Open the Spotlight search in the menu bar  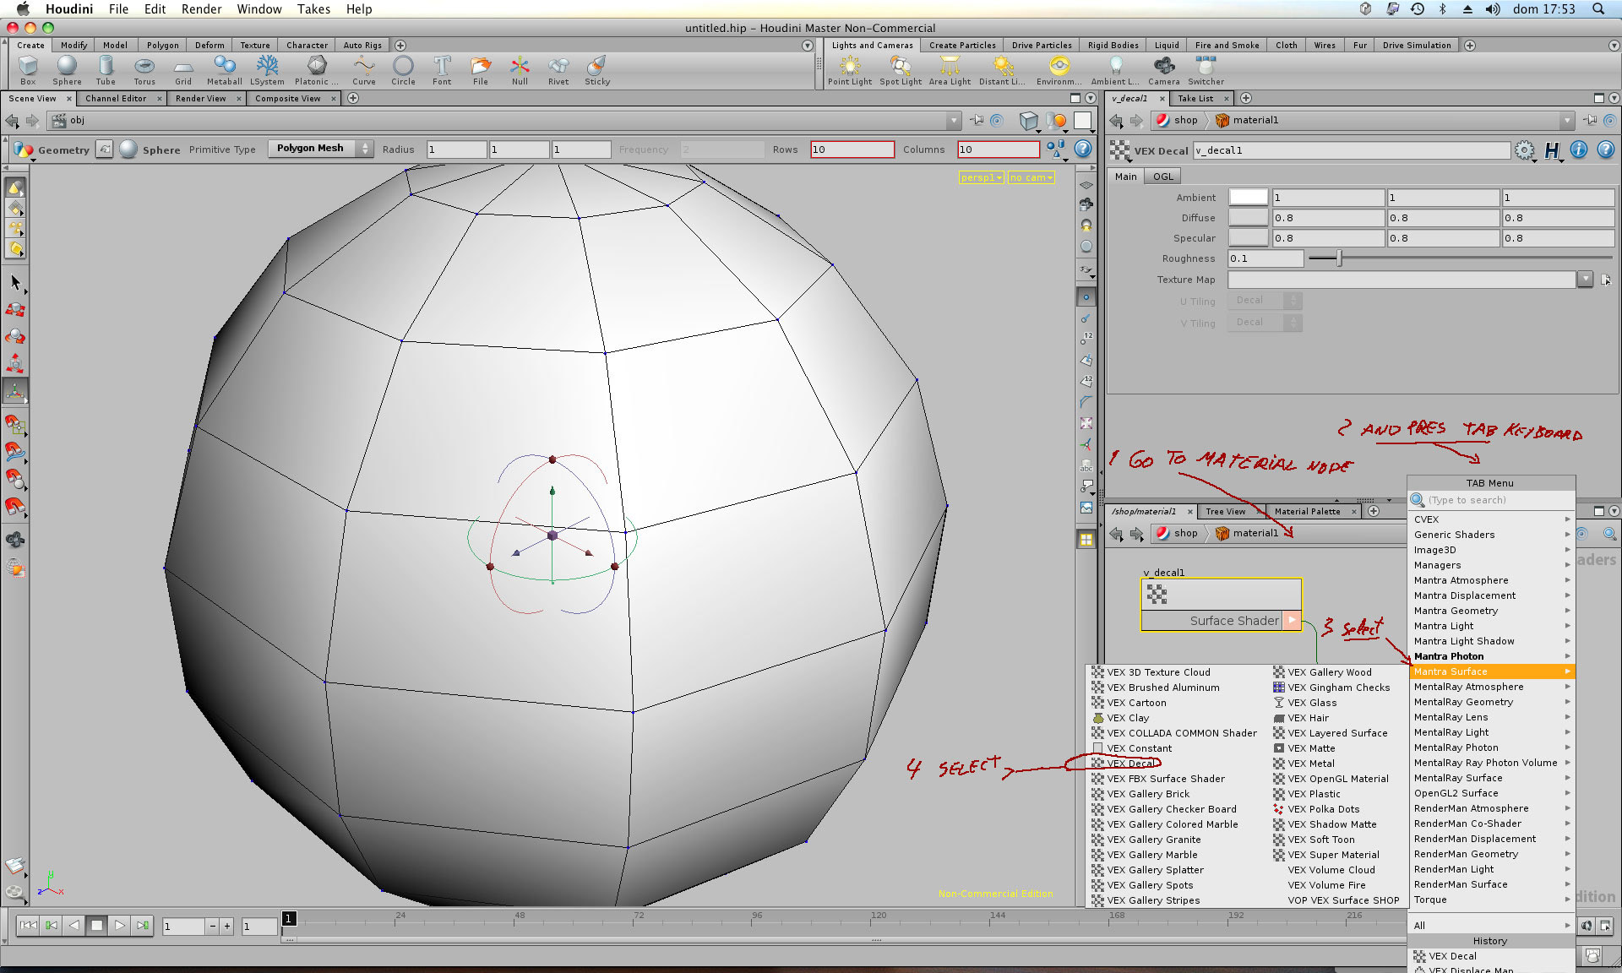tap(1598, 9)
